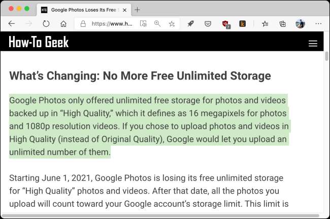Open the browser home page
Image resolution: width=330 pixels, height=219 pixels.
click(x=63, y=24)
